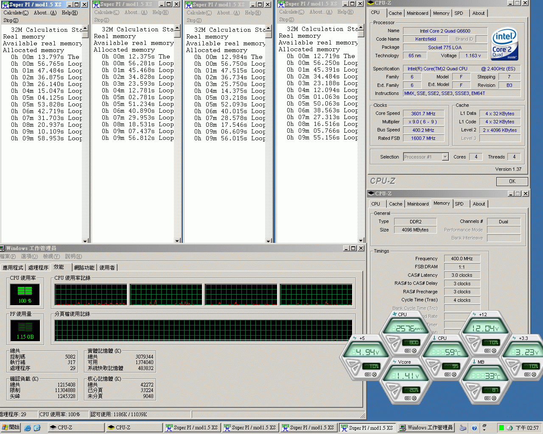Open Calculate menu in first Super PI window
Image resolution: width=543 pixels, height=434 pixels.
click(16, 13)
